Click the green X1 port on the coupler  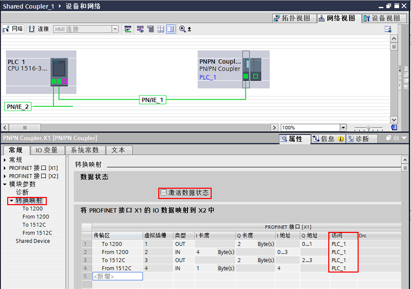[246, 76]
